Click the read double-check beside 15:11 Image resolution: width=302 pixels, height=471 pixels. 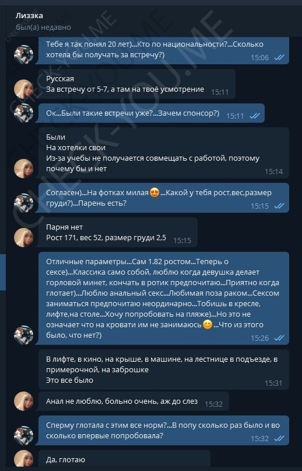[255, 116]
